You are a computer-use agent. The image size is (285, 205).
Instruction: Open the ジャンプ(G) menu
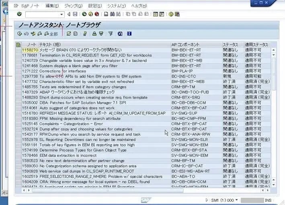pos(74,6)
